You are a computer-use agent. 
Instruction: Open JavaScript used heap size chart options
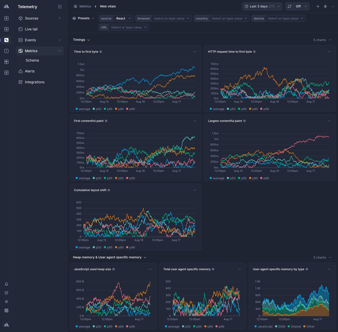[x=150, y=269]
